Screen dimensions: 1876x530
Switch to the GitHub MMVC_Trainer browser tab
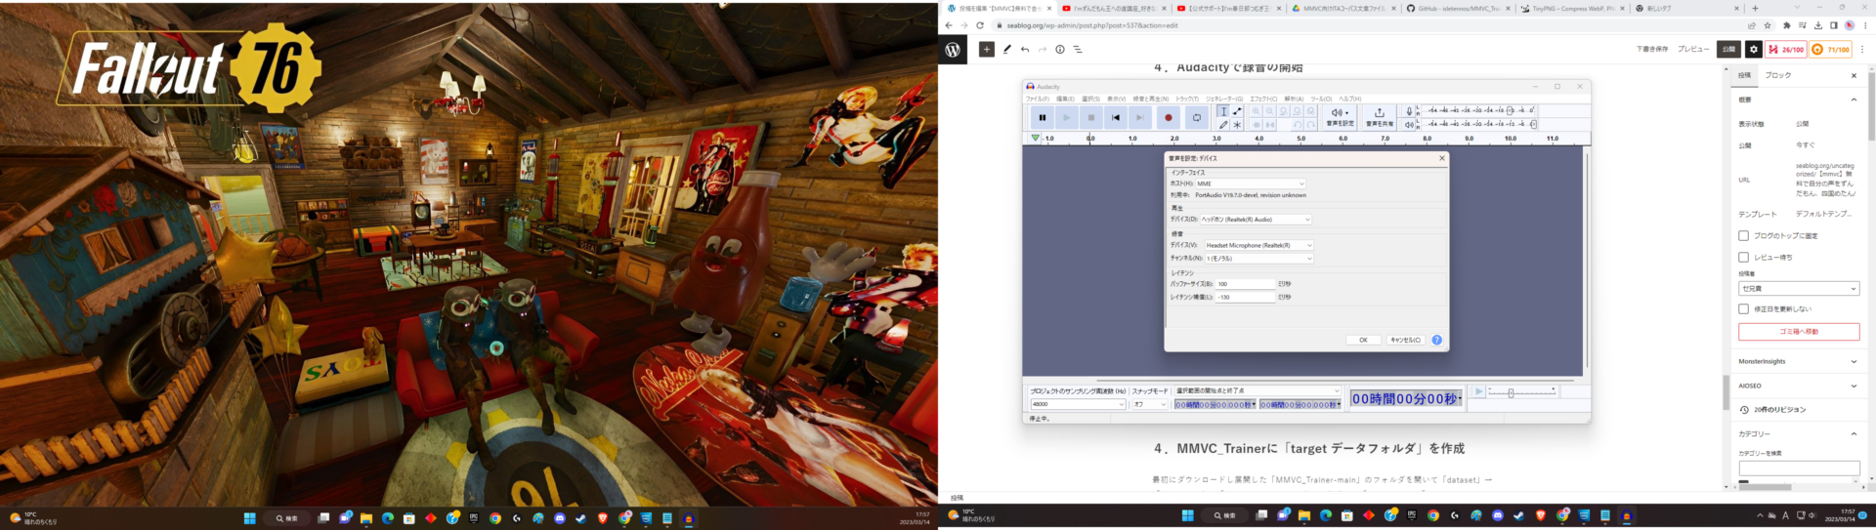1459,8
